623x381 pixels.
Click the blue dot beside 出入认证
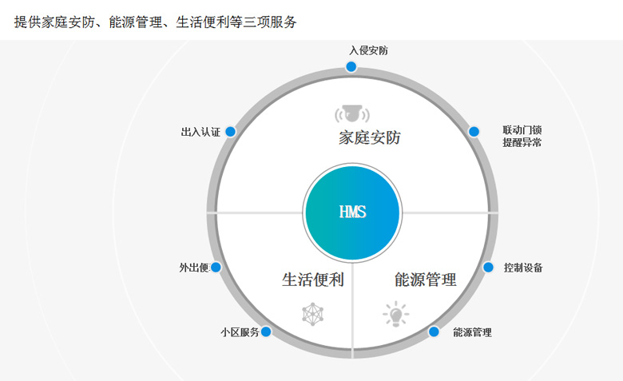[x=231, y=132]
